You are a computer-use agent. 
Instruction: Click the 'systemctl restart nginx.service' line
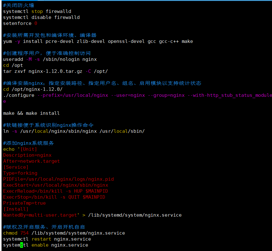(47, 239)
